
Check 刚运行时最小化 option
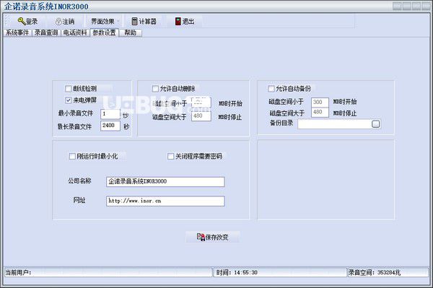pyautogui.click(x=72, y=157)
